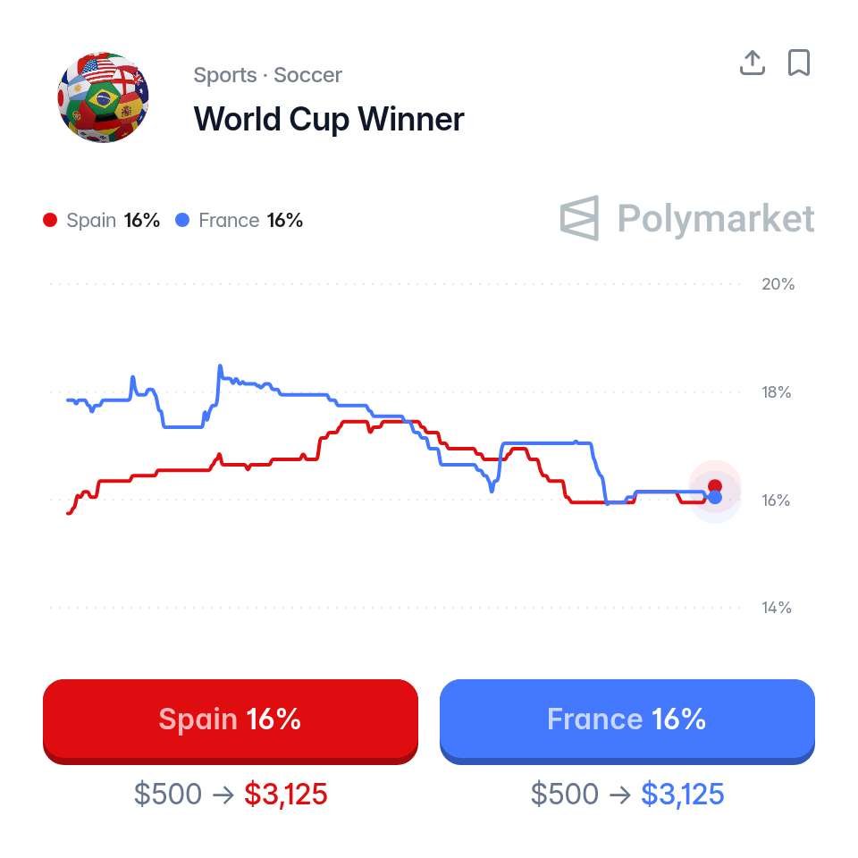Open the Sports · Soccer category link

(267, 75)
